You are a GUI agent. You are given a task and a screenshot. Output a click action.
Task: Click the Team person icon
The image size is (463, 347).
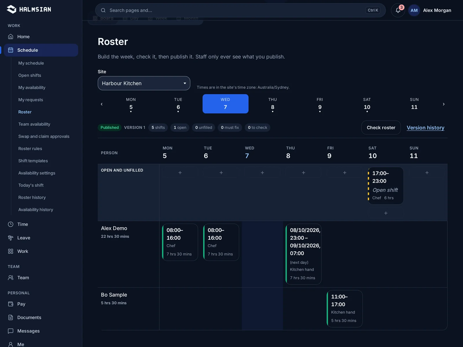11,278
